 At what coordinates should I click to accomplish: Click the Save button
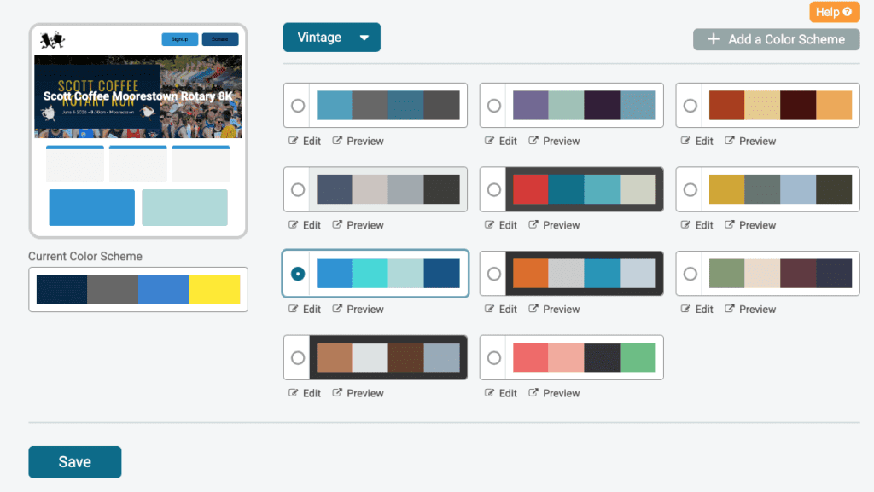tap(75, 462)
